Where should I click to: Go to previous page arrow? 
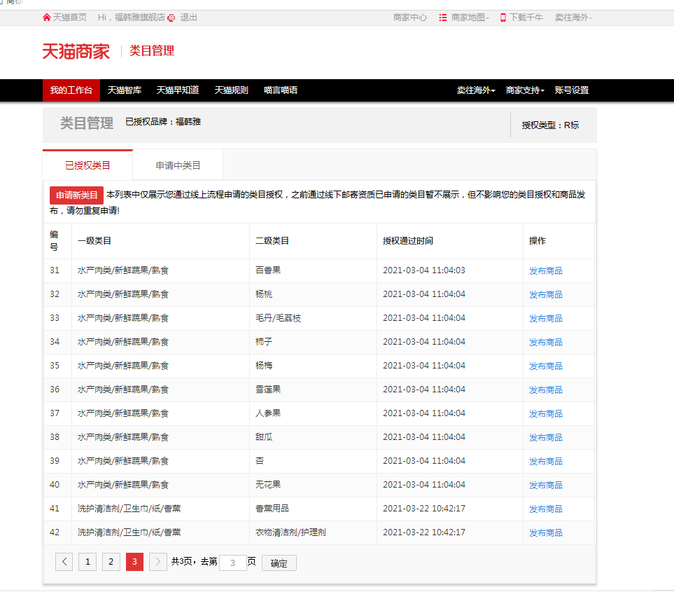coord(64,561)
